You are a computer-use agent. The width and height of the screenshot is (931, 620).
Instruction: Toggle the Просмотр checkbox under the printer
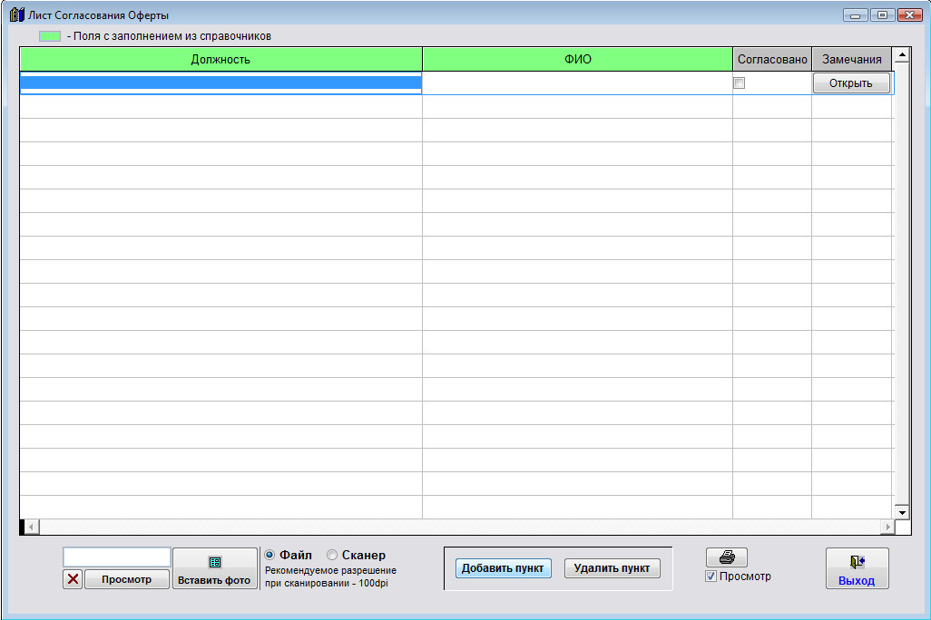[710, 576]
